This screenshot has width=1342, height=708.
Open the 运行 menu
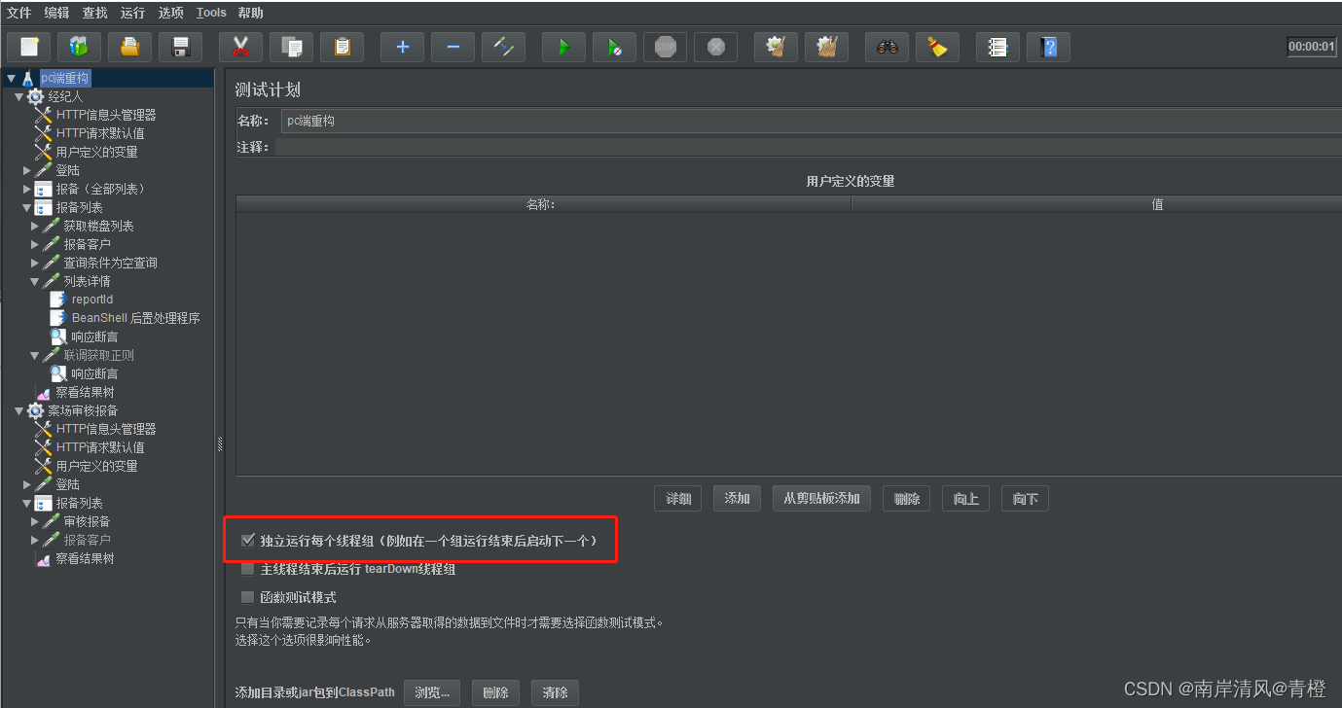133,13
